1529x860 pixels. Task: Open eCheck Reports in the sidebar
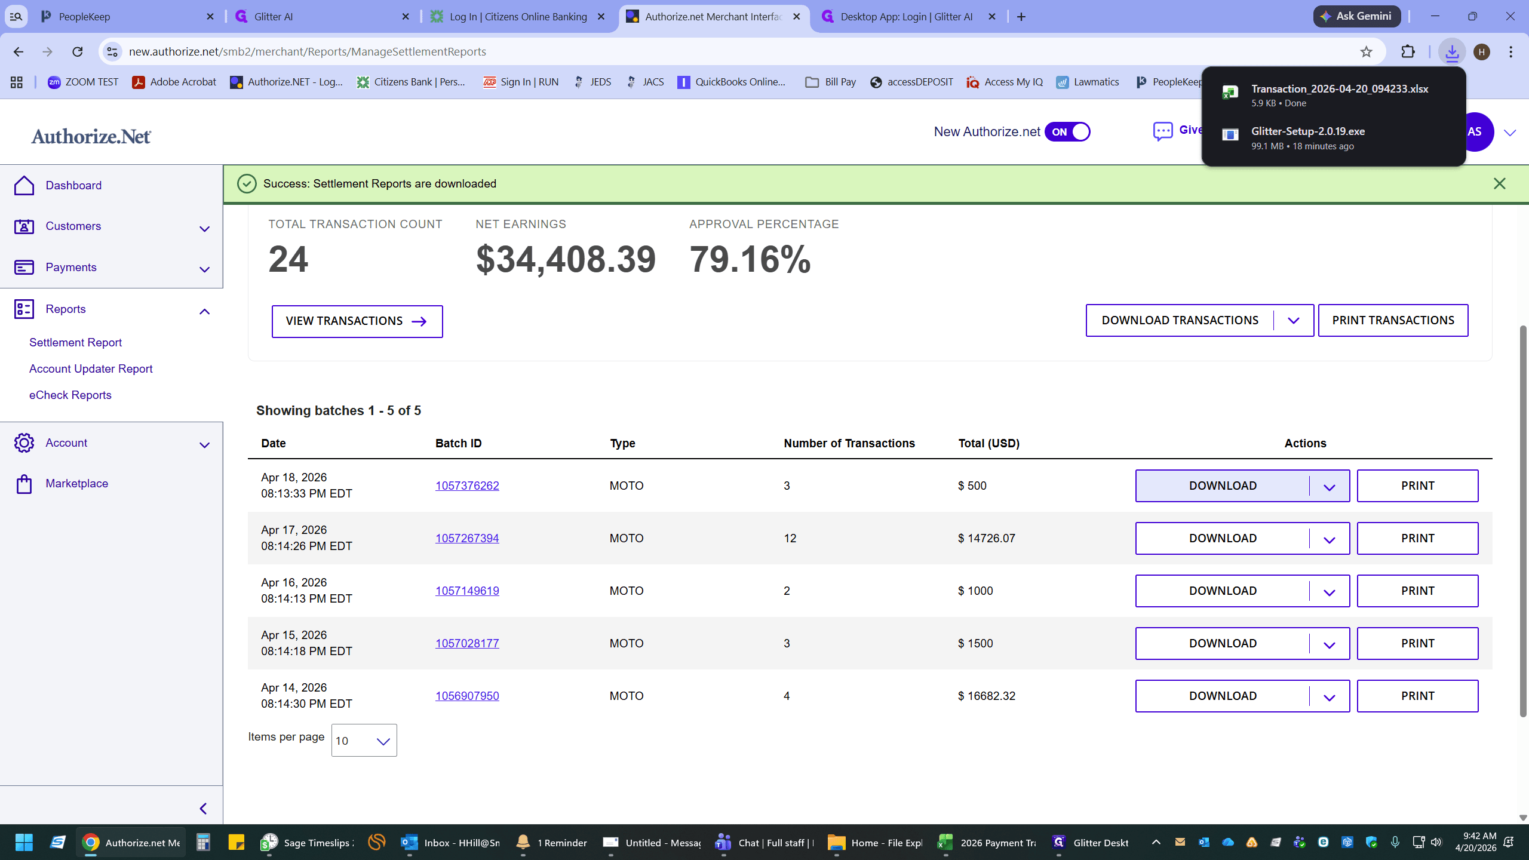click(70, 395)
